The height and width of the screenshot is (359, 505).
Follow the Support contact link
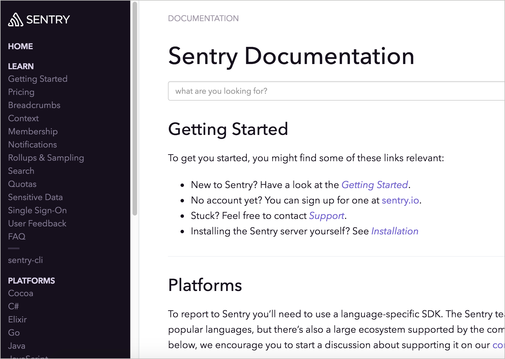[x=326, y=216]
